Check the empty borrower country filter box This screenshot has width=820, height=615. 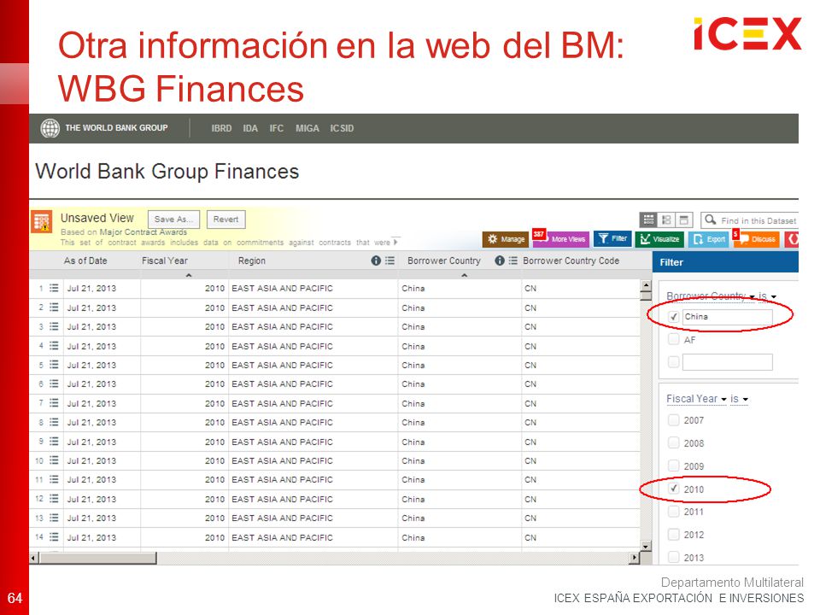(674, 362)
